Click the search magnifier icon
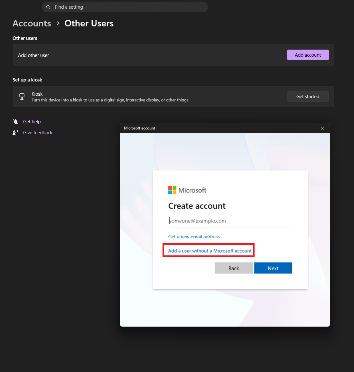The height and width of the screenshot is (372, 354). (48, 7)
